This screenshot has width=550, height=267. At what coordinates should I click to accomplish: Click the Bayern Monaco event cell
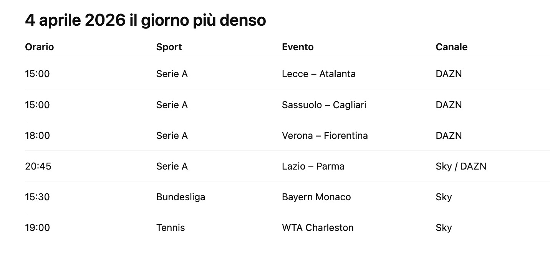pos(316,197)
